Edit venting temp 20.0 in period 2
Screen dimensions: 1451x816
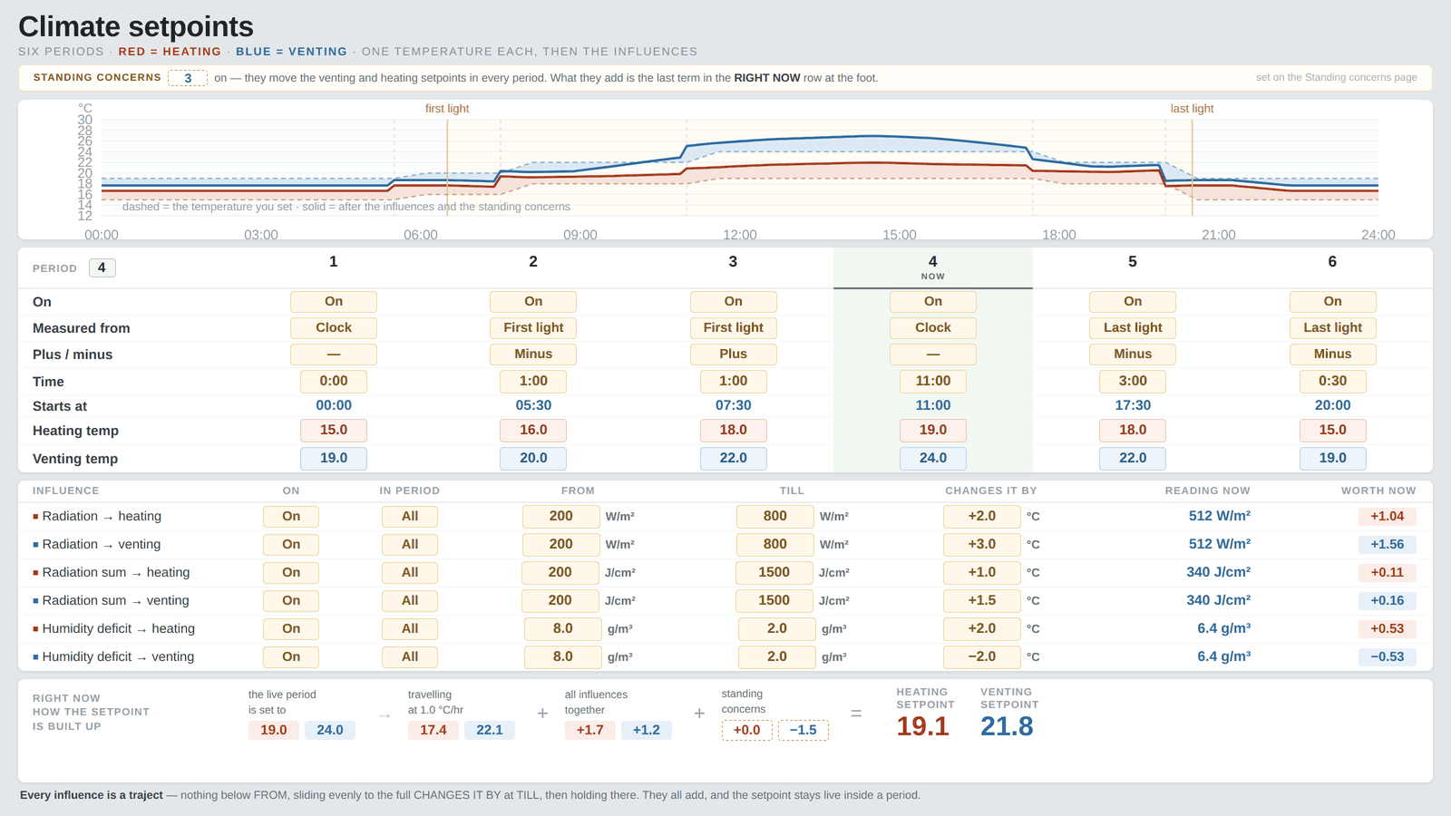(x=533, y=459)
